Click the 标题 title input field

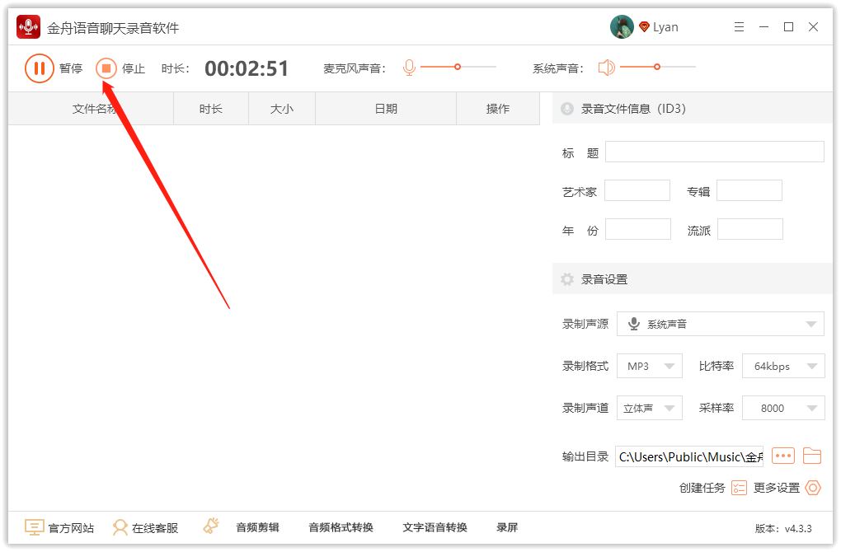(714, 152)
